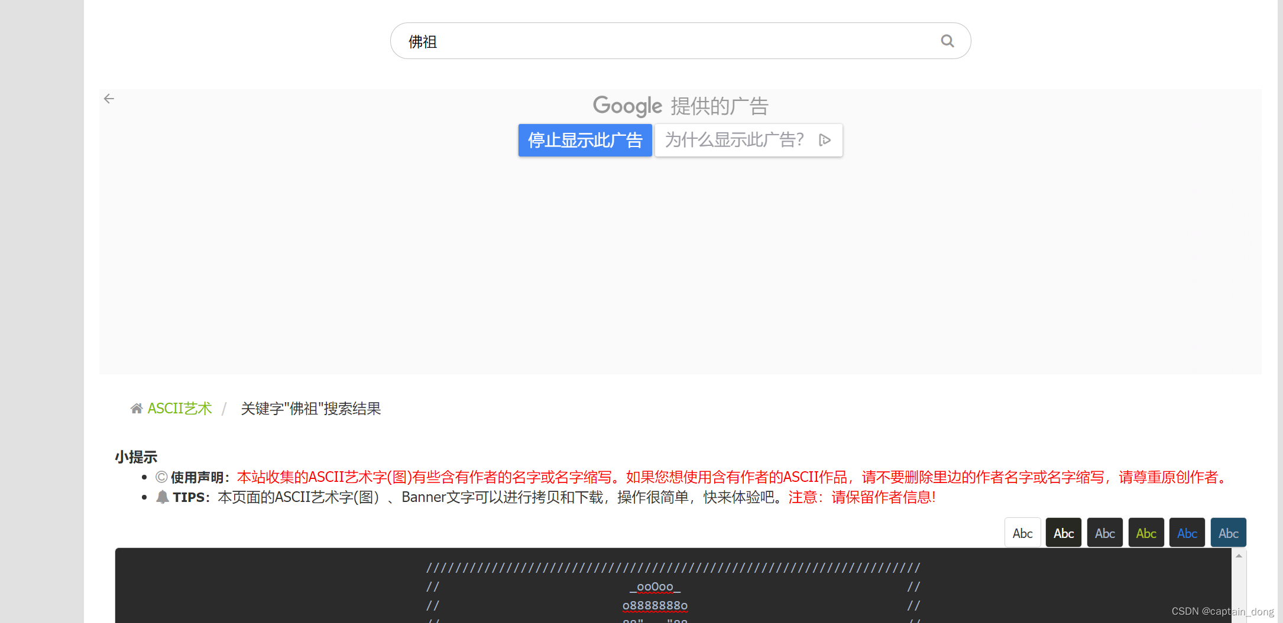Click the code panel scroll-up arrow
The width and height of the screenshot is (1283, 623).
pos(1239,556)
